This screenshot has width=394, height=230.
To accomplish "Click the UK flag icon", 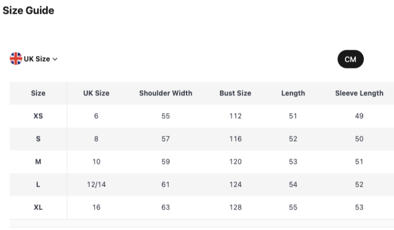I will 16,59.
